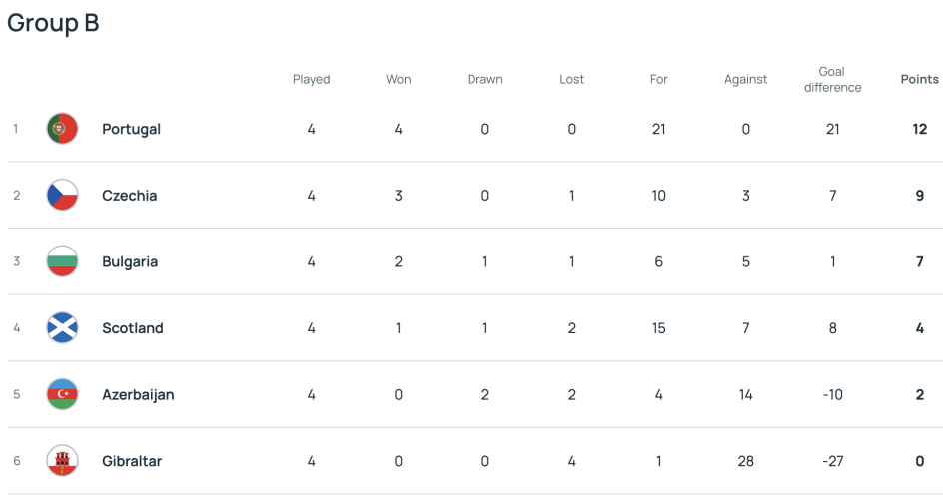The width and height of the screenshot is (943, 499).
Task: Select the Scotland team name
Action: tap(132, 328)
